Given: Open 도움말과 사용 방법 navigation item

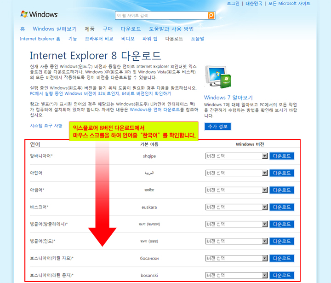Looking at the screenshot, I should pos(171,29).
